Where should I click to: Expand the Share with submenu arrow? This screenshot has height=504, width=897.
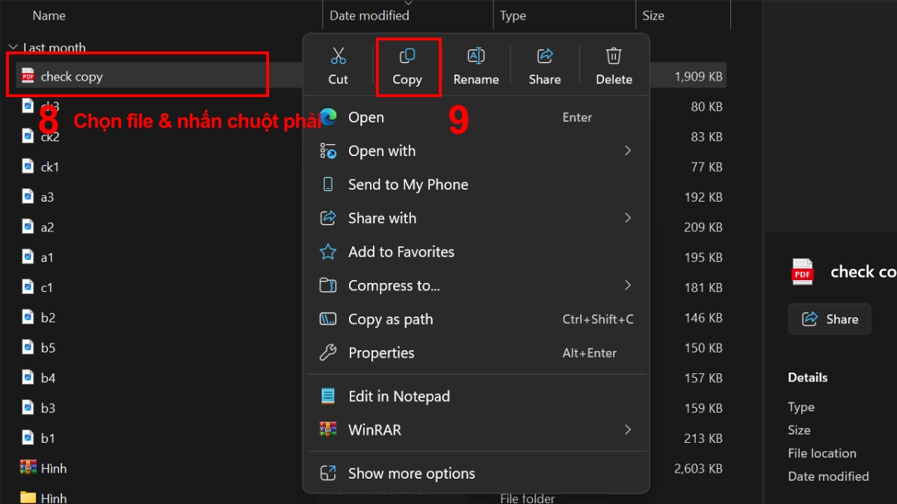tap(628, 218)
